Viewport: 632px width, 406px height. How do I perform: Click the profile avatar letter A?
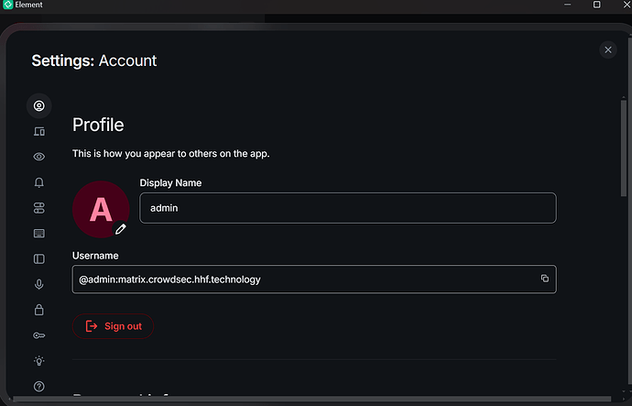tap(101, 209)
